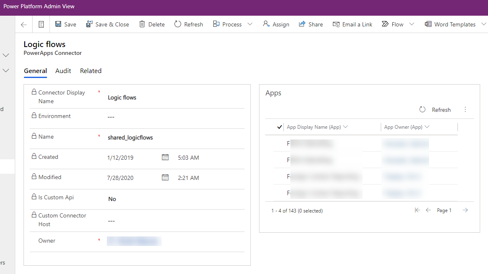
Task: Open the Flow dropdown menu
Action: point(411,24)
